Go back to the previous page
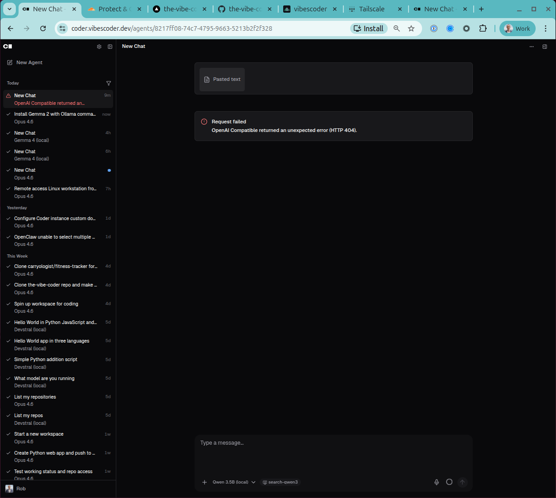Screen dimensions: 556x498 click(10, 28)
